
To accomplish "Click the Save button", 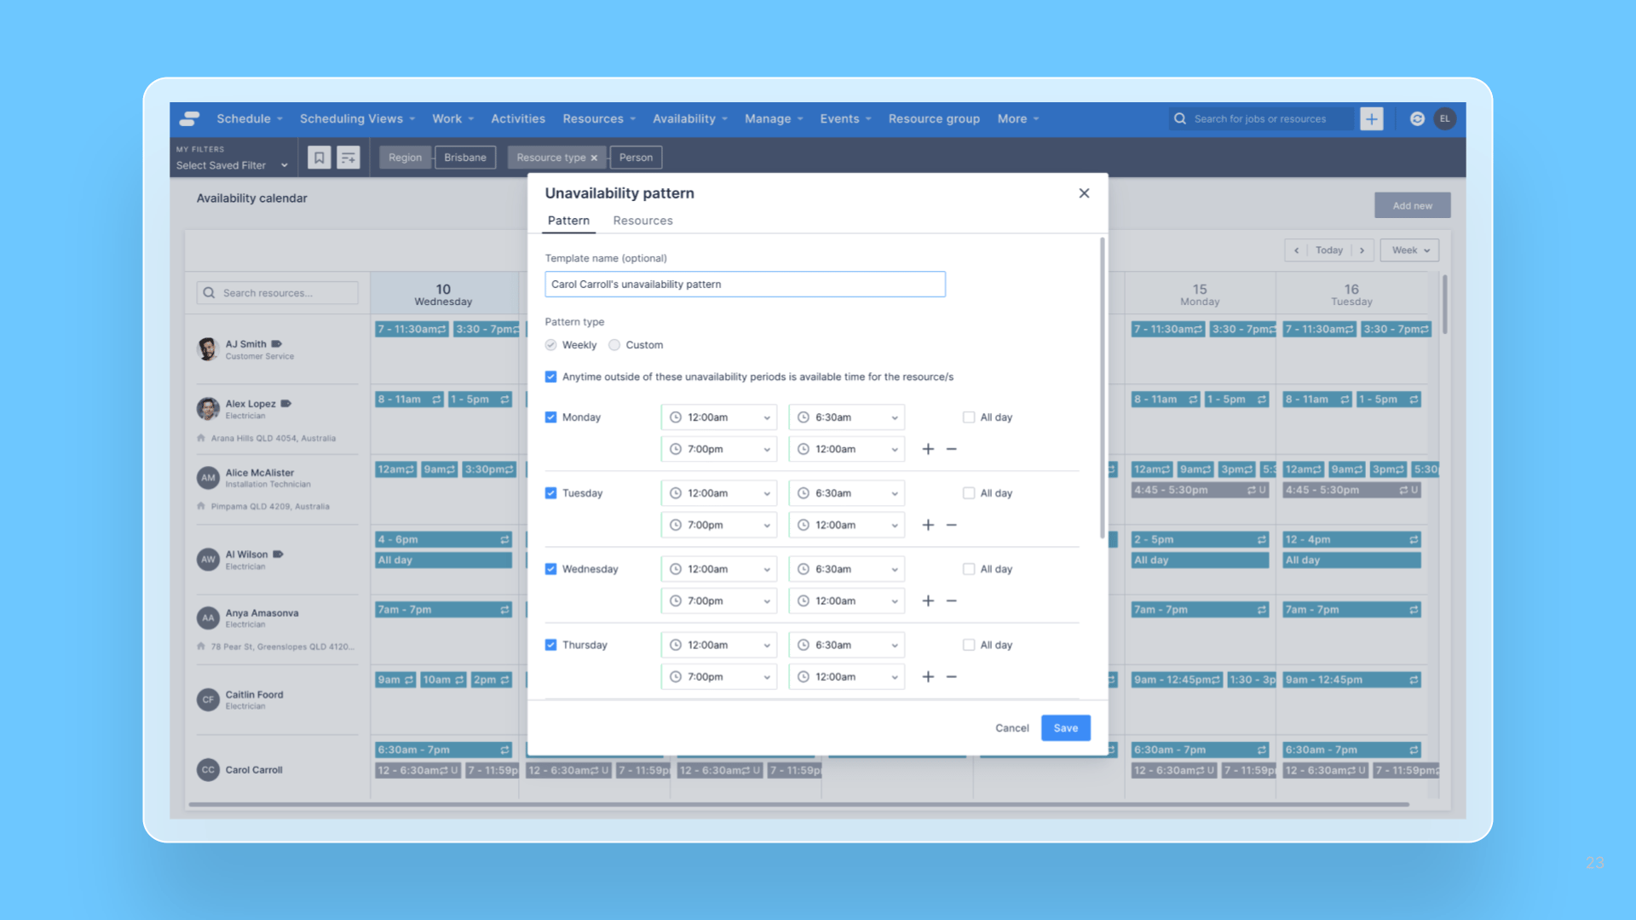I will pyautogui.click(x=1066, y=728).
